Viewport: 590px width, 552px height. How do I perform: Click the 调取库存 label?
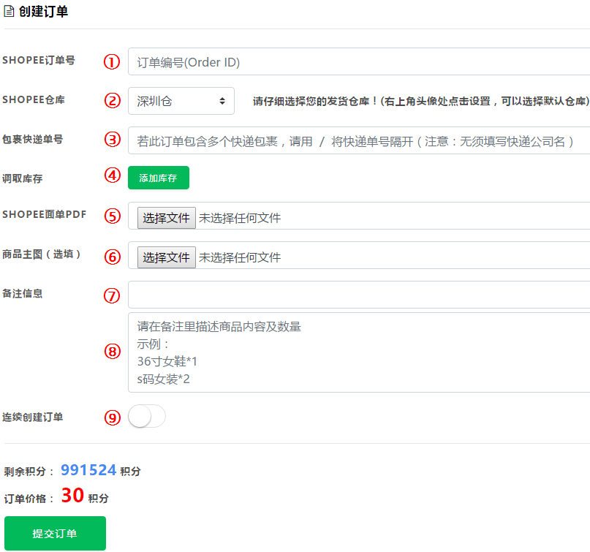pos(23,178)
